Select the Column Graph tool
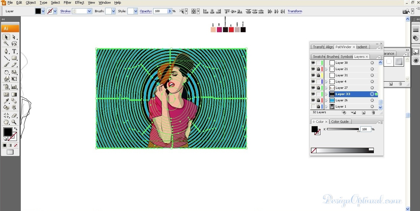Image resolution: width=420 pixels, height=211 pixels. (x=14, y=87)
